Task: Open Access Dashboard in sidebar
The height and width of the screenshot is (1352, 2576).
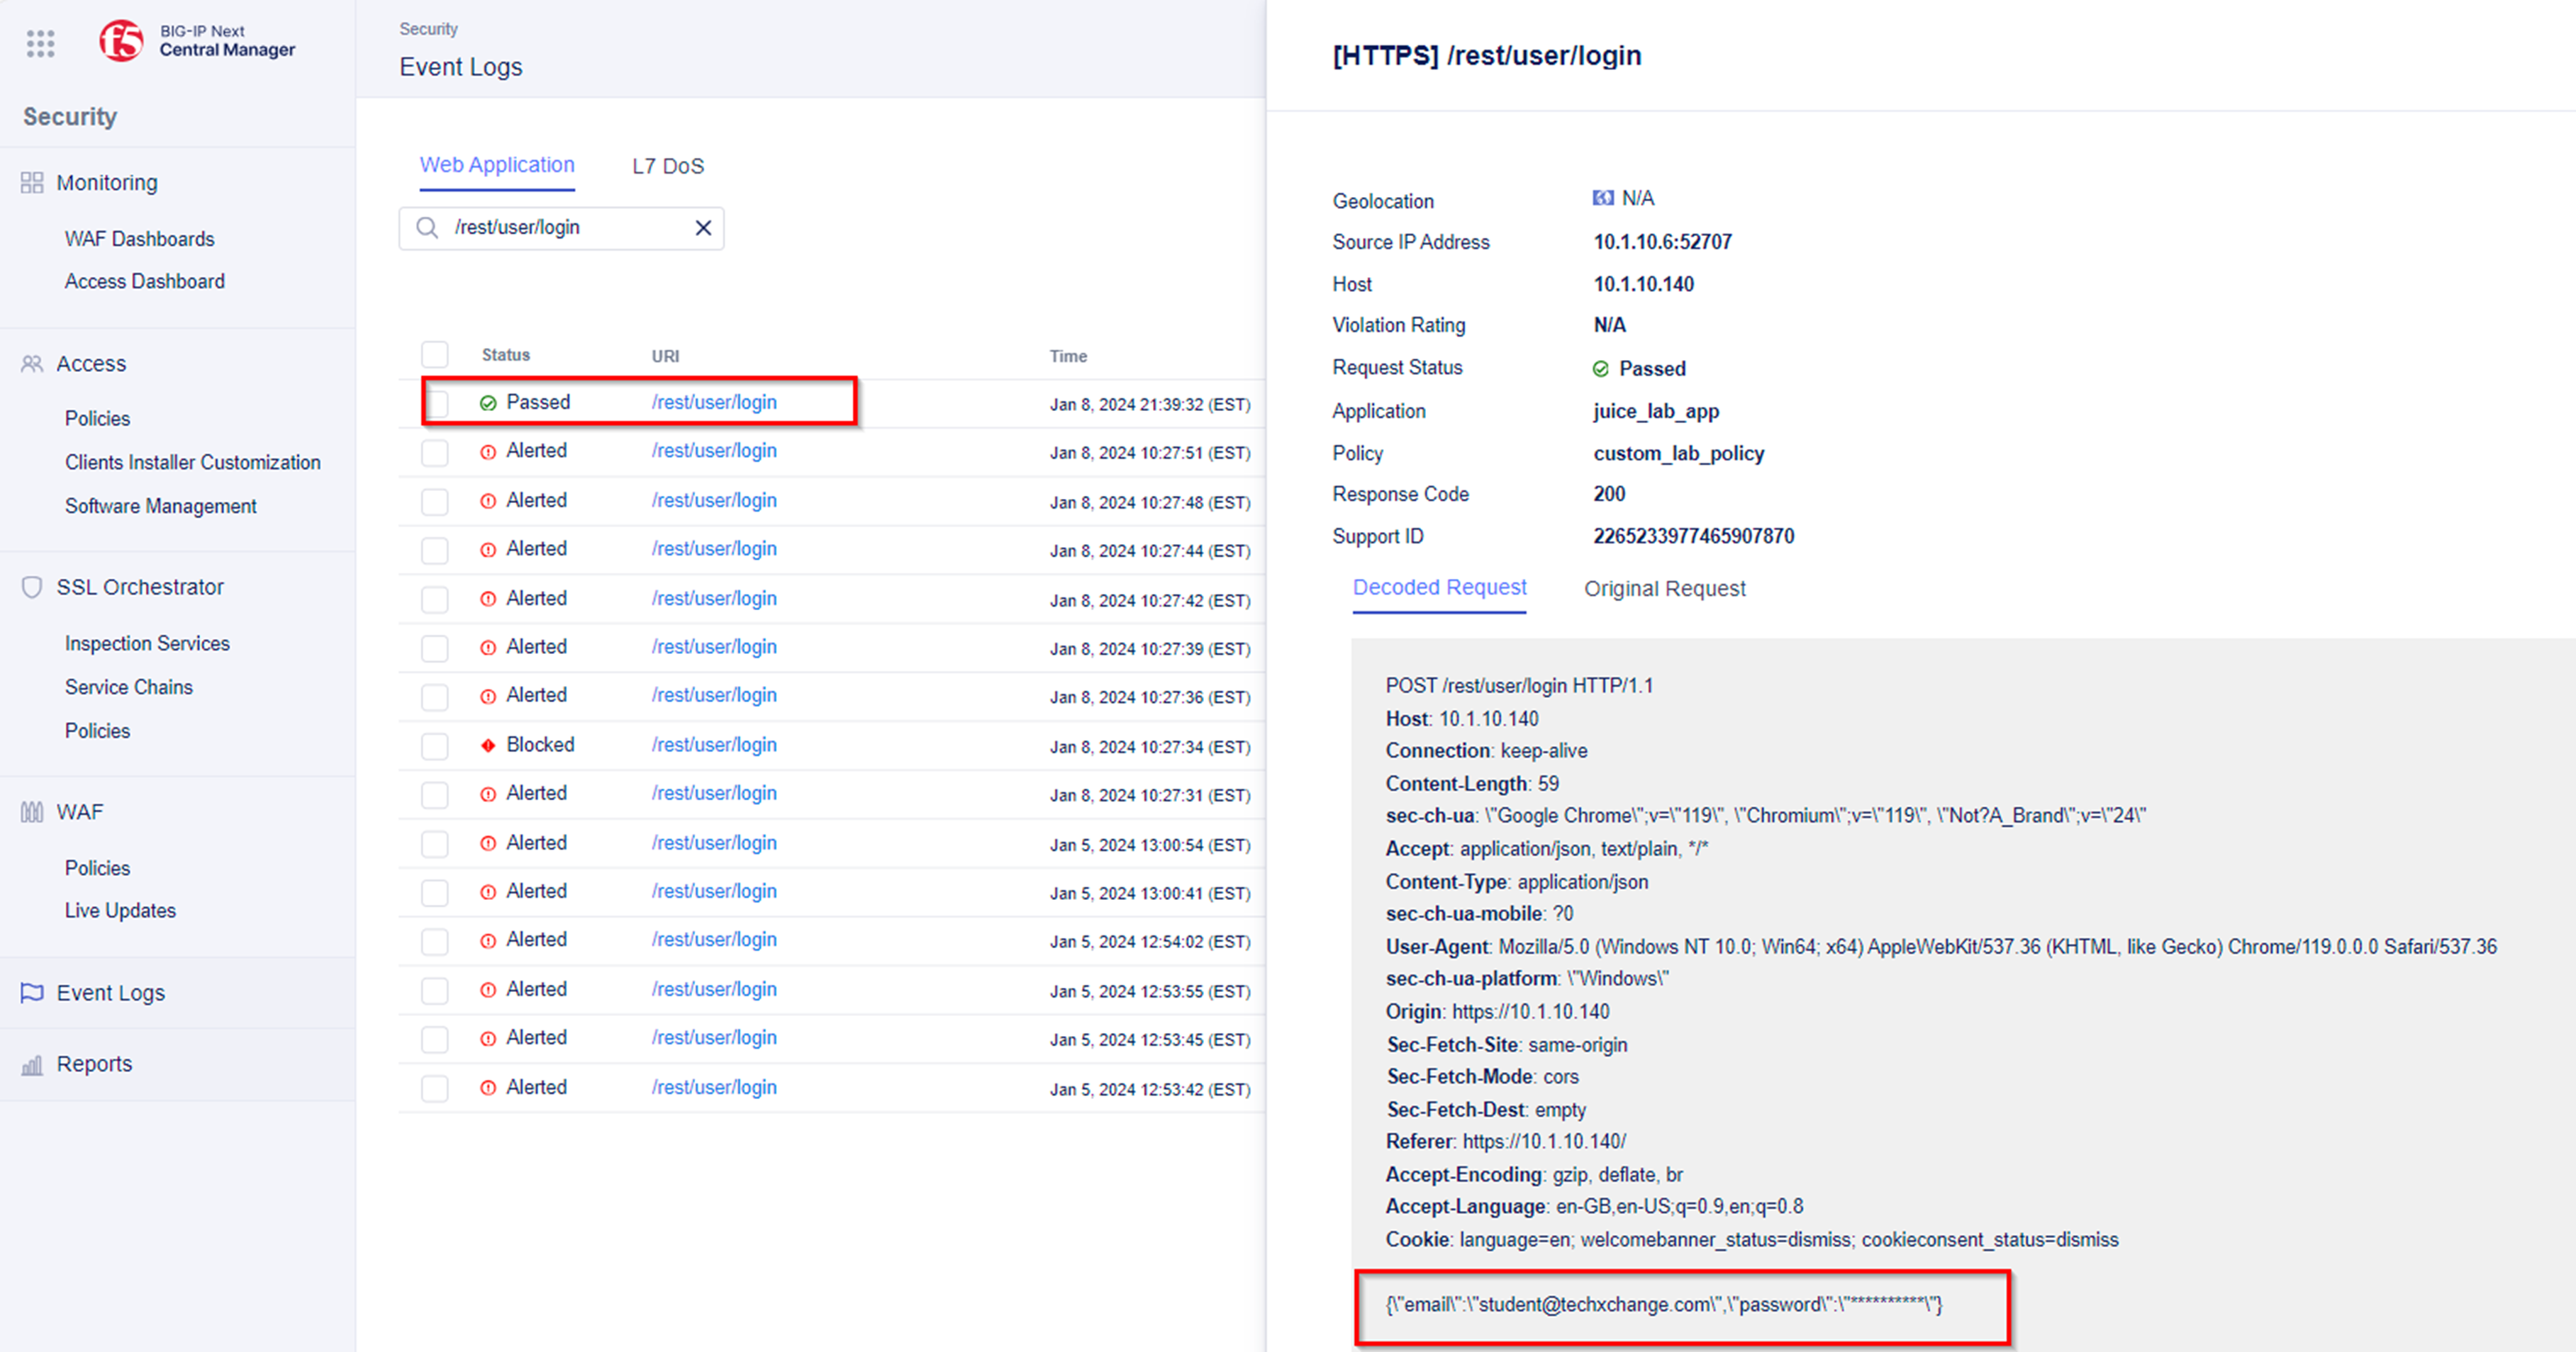Action: (145, 282)
